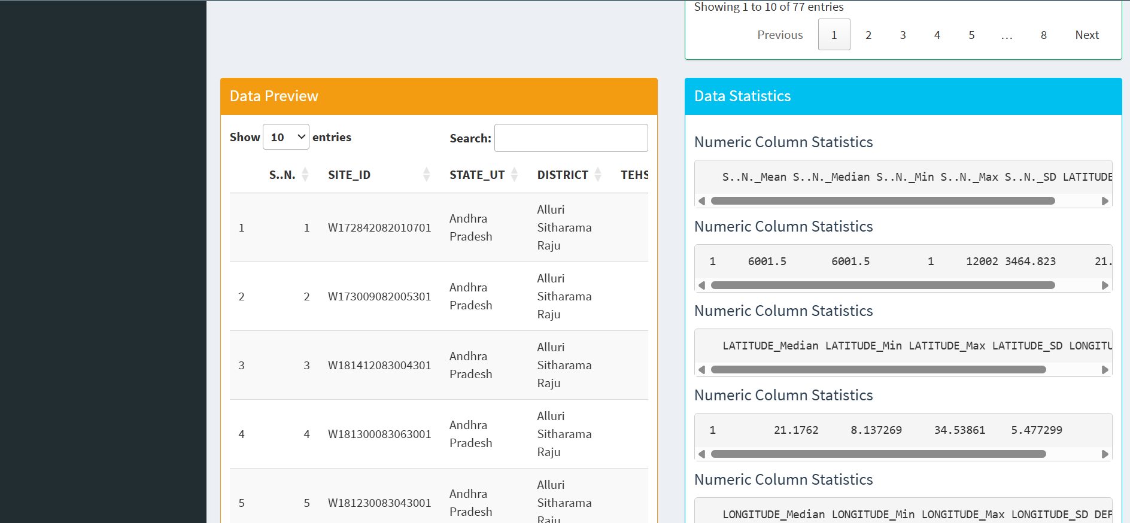The height and width of the screenshot is (523, 1130).
Task: Click the SITE_ID column header label
Action: click(349, 175)
